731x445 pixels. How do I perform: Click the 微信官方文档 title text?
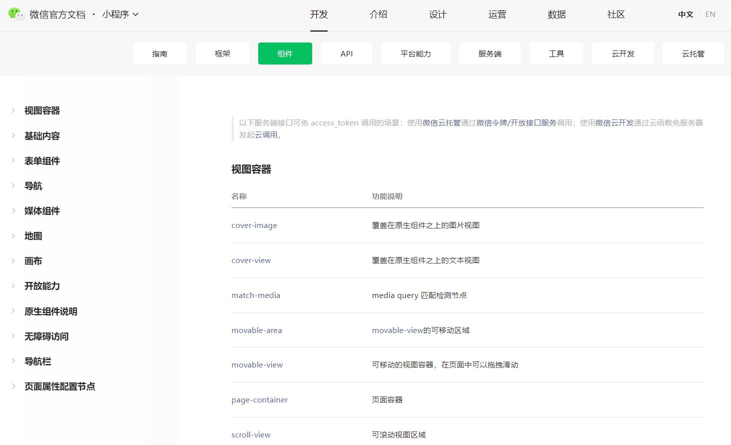(58, 14)
